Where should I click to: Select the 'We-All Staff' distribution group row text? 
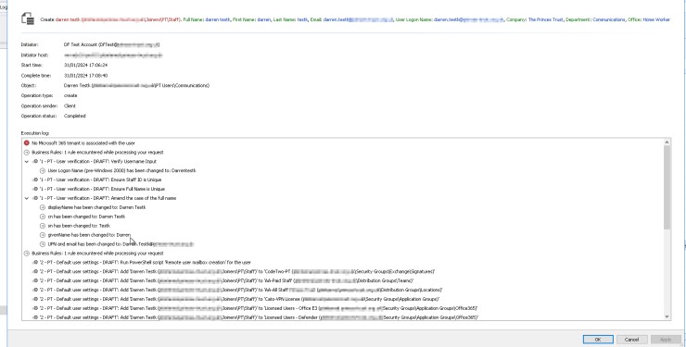240,290
